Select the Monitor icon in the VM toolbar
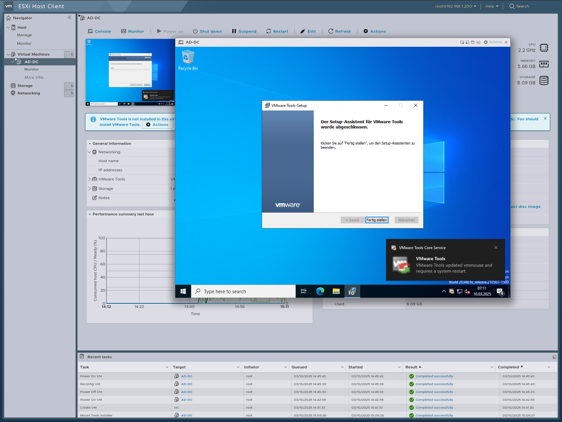 pos(132,31)
